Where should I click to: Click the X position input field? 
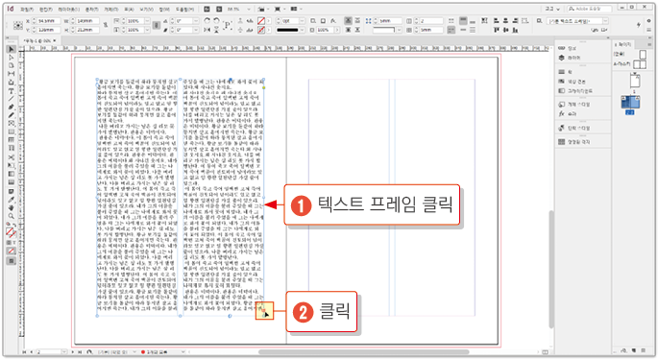click(49, 20)
